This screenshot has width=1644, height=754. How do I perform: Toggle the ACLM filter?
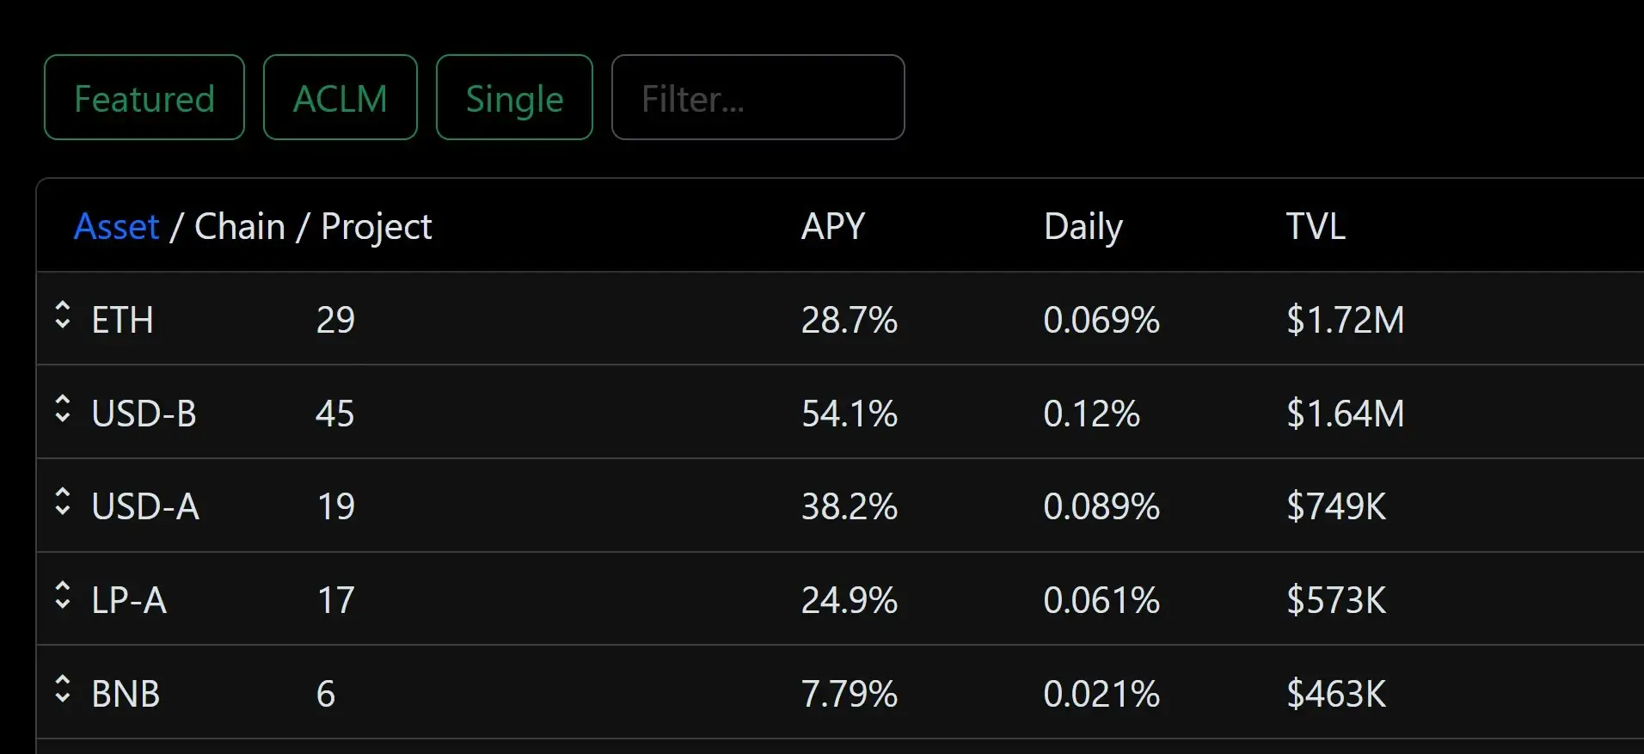[340, 98]
